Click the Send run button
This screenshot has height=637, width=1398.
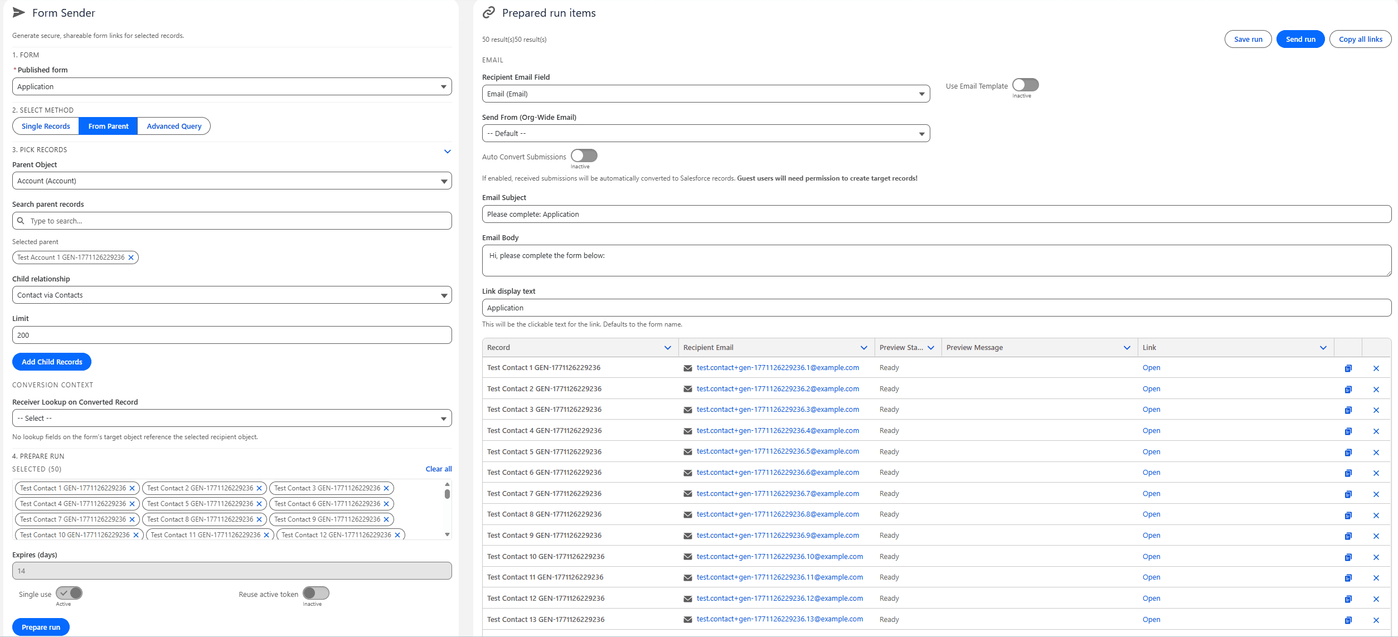coord(1300,40)
